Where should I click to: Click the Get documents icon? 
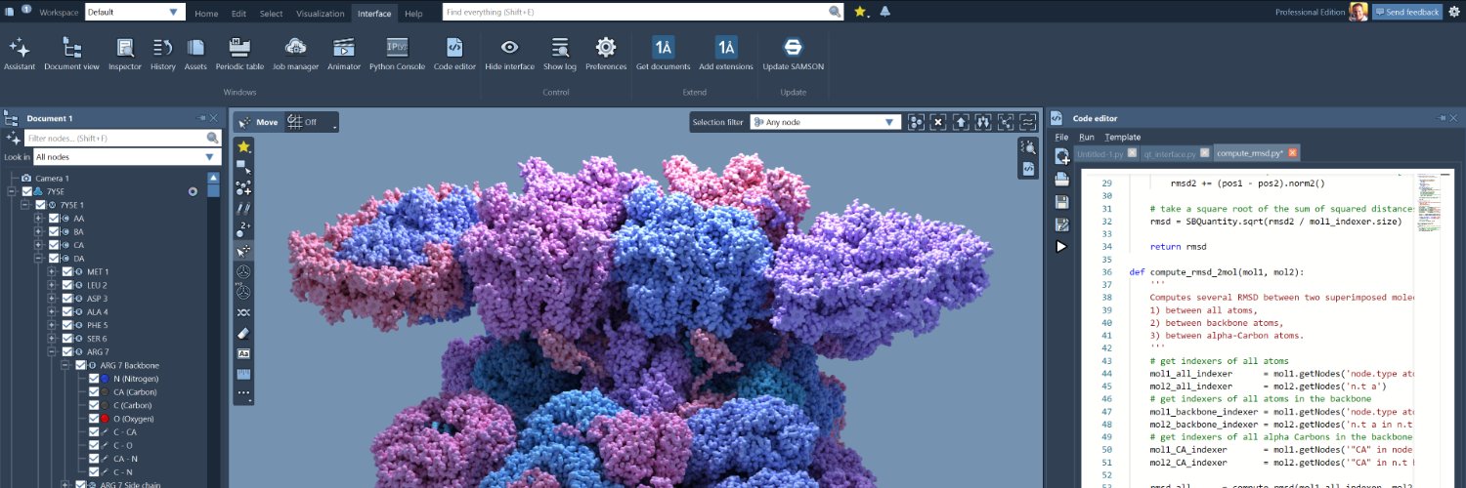[664, 47]
